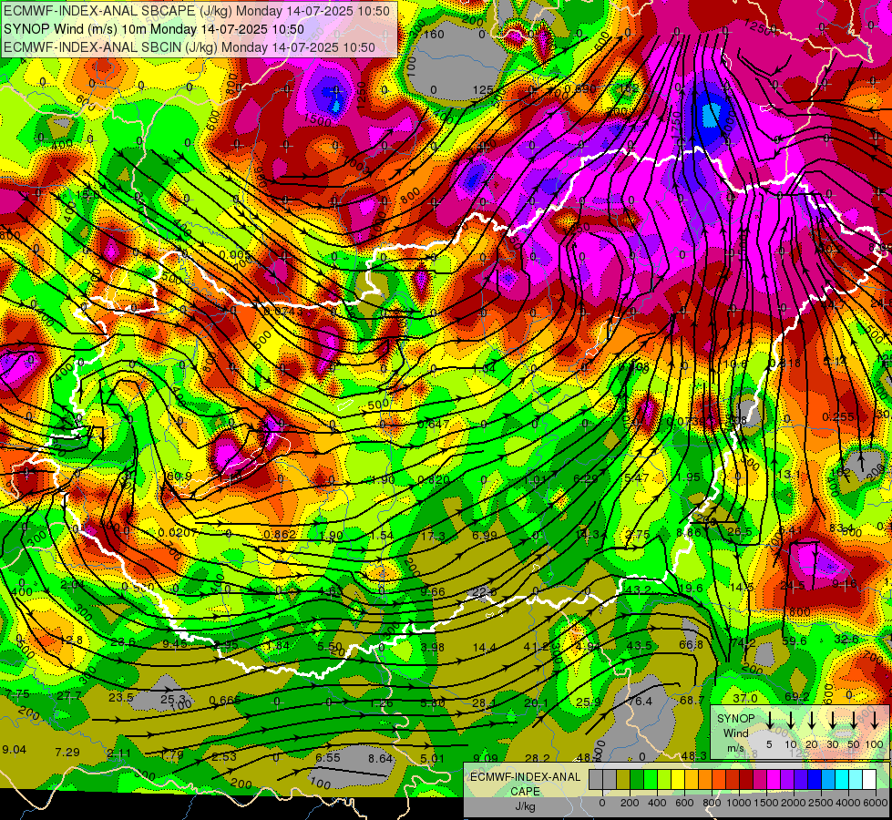Click the 0.647 CIN value on map
Screen dimensions: 892x820
pyautogui.click(x=434, y=425)
